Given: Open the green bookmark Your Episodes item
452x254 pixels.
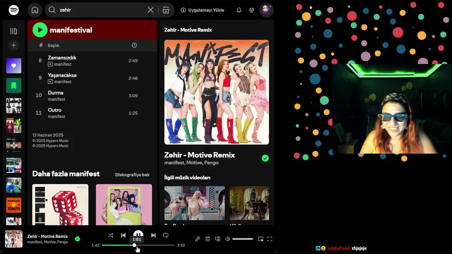Looking at the screenshot, I should (13, 85).
